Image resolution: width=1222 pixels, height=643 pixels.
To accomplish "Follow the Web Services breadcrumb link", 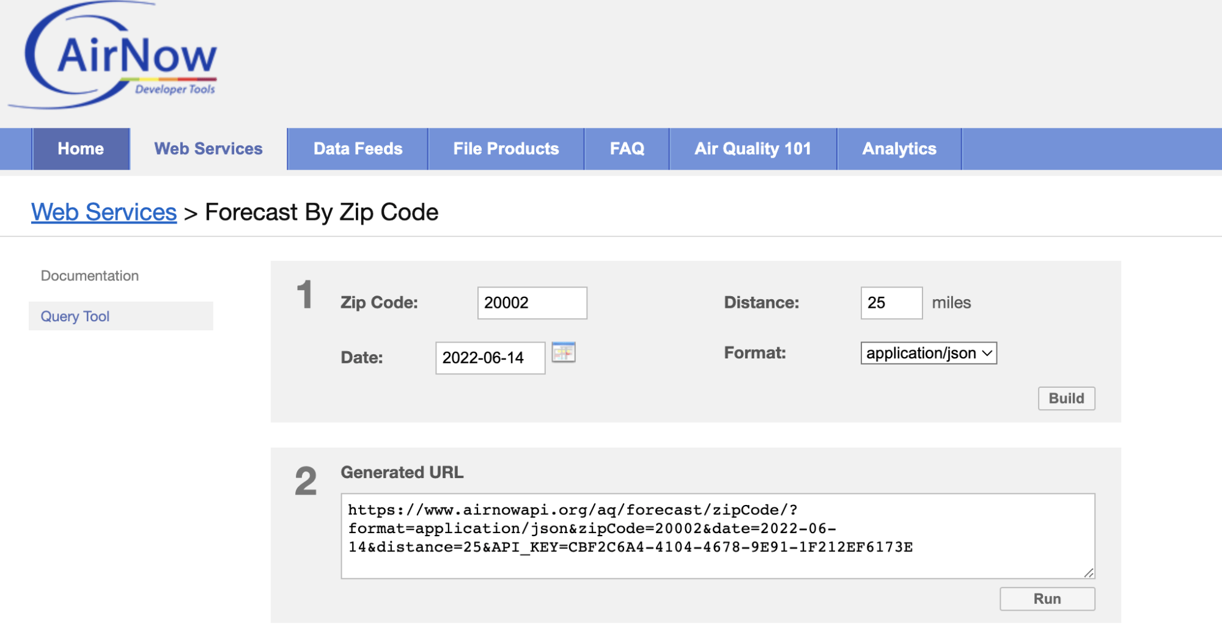I will (x=104, y=213).
